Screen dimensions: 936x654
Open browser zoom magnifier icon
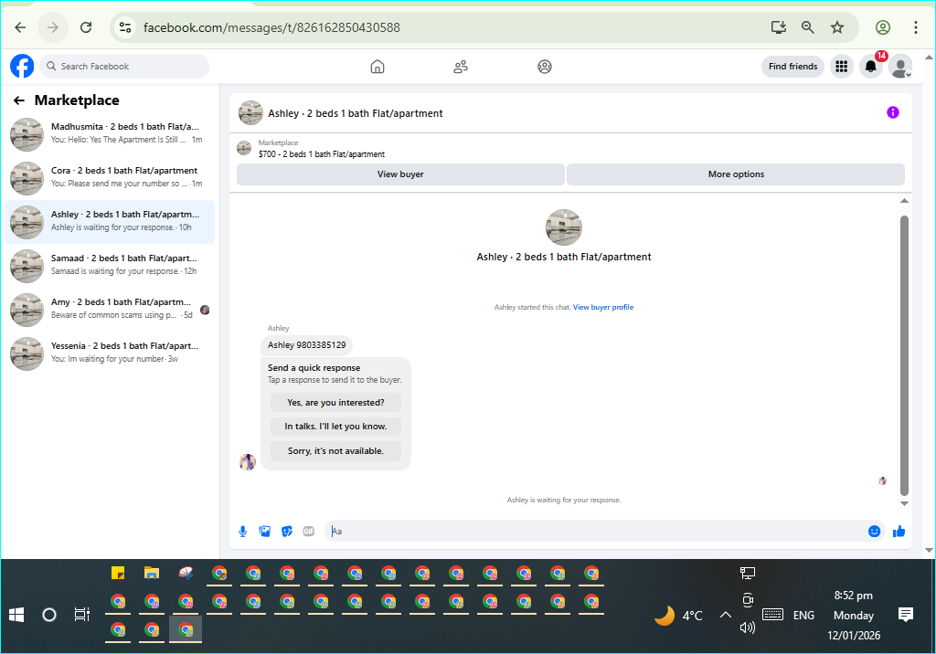coord(808,27)
